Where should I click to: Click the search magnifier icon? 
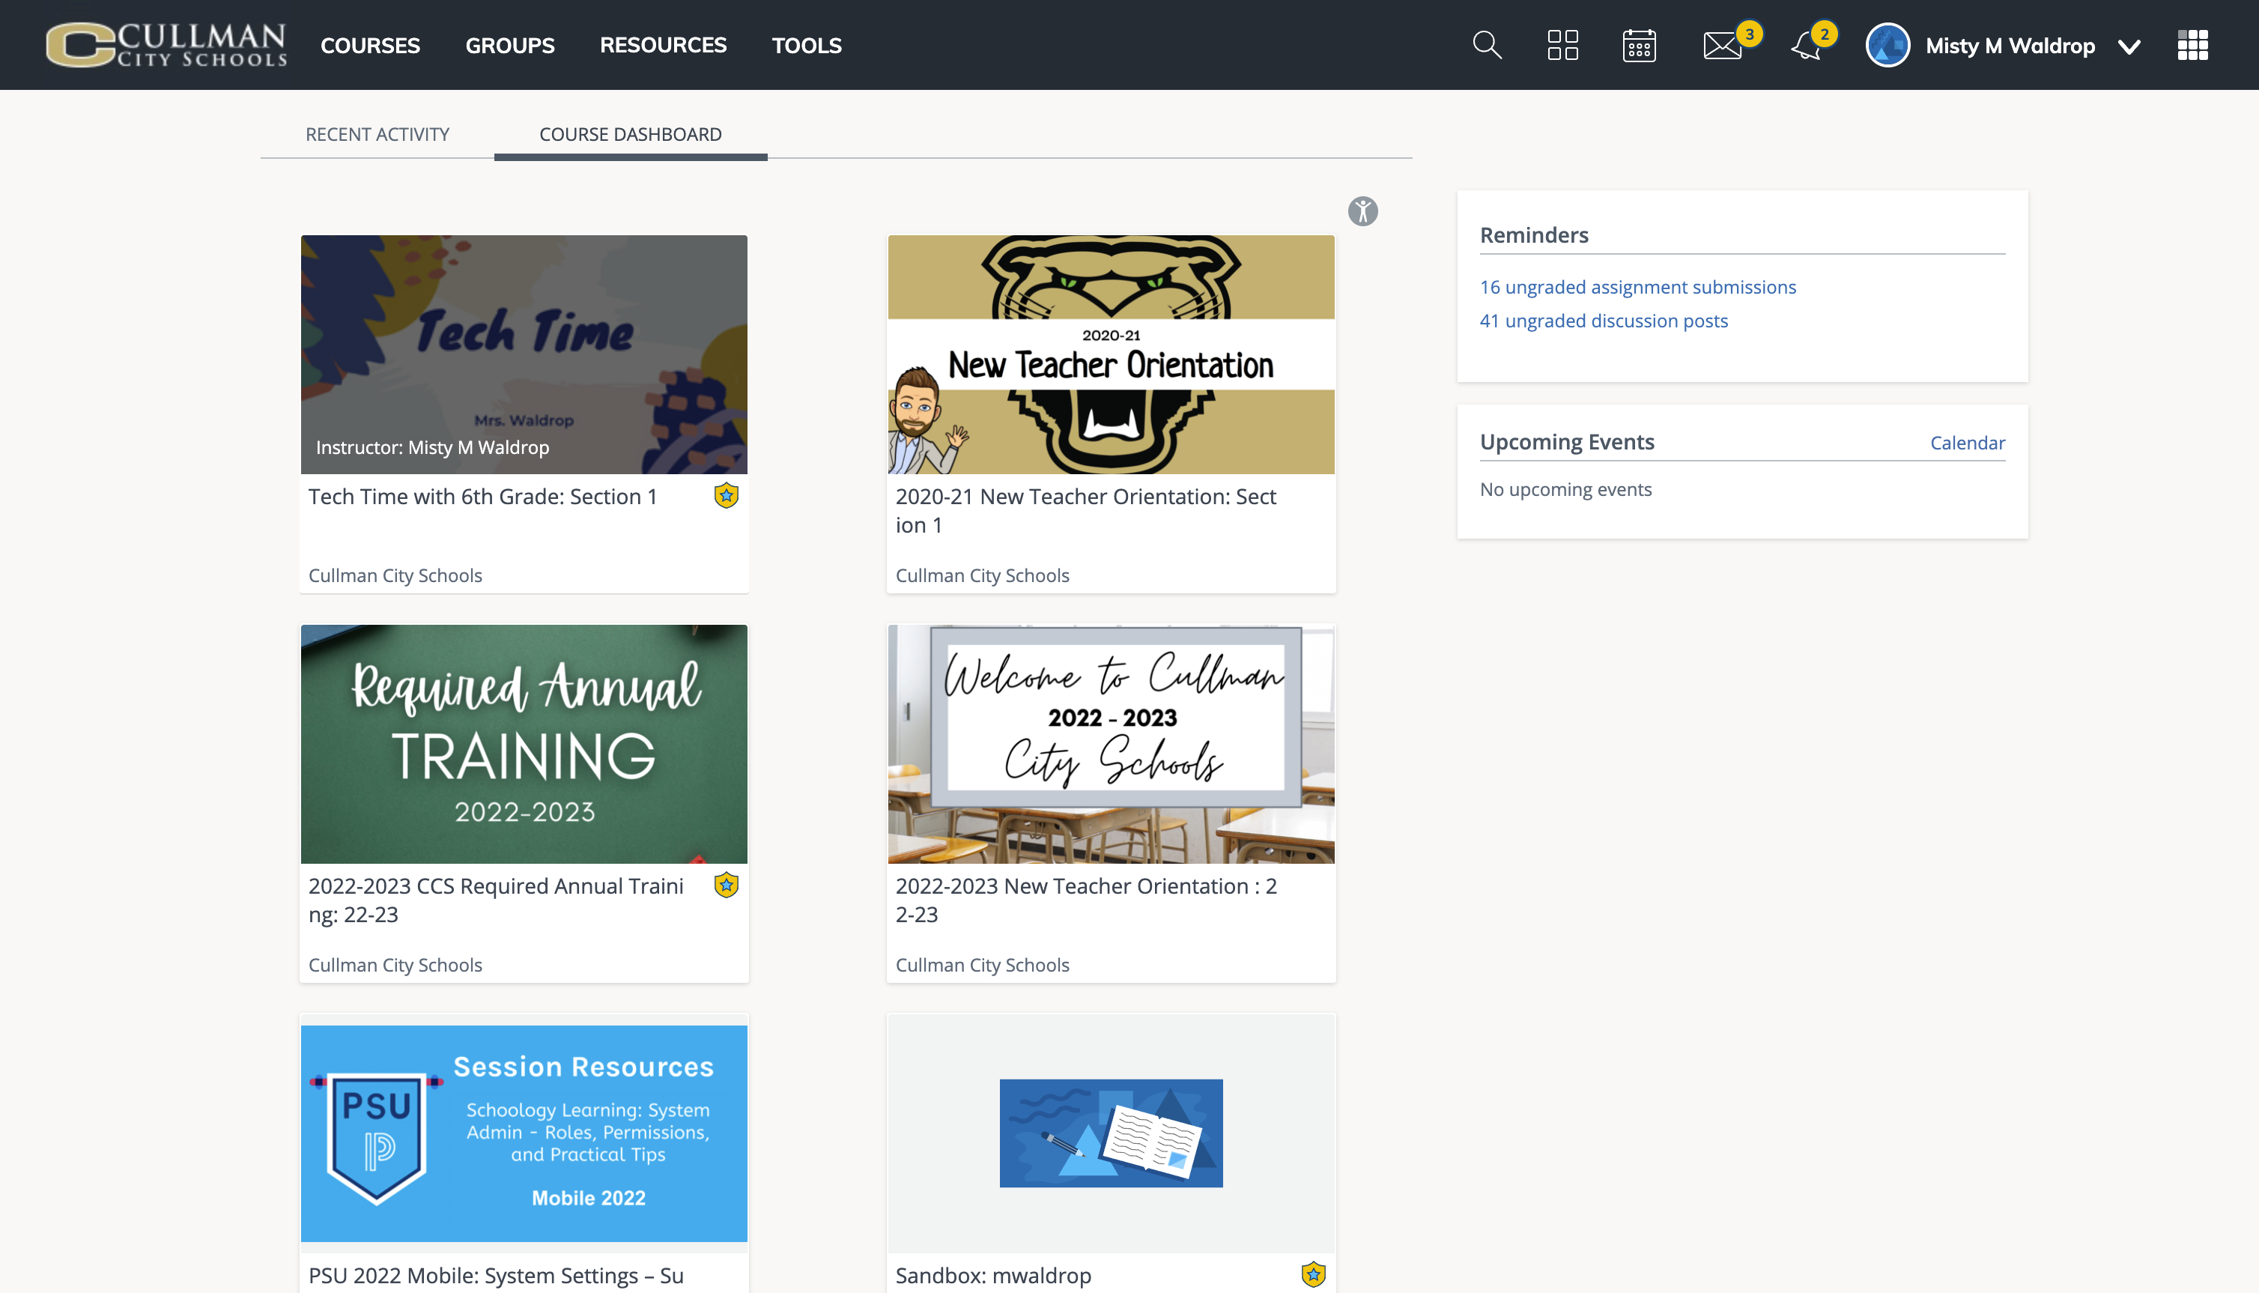1487,45
